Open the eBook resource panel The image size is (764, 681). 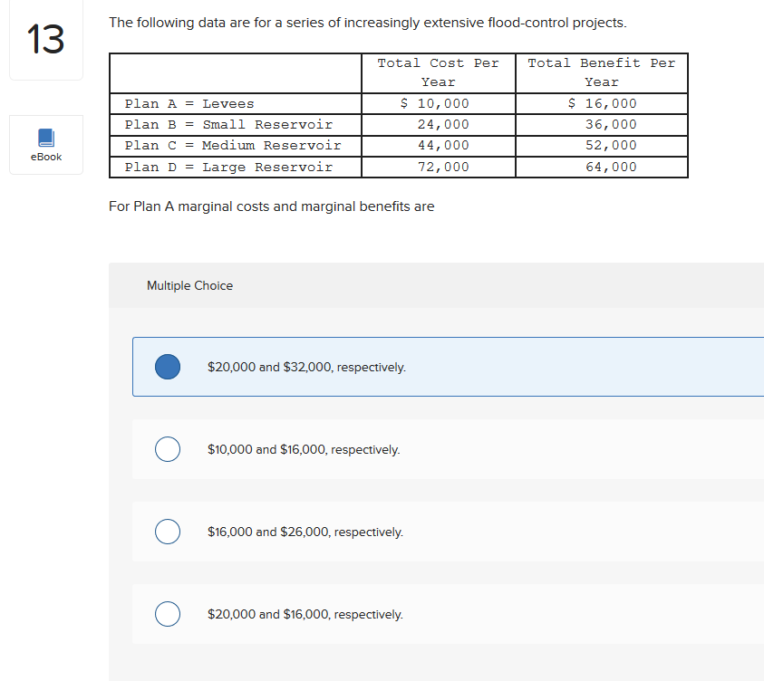click(x=45, y=145)
